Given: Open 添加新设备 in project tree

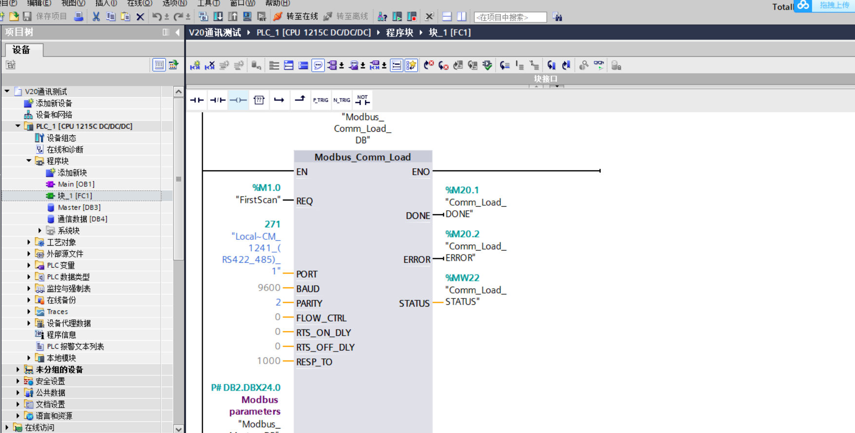Looking at the screenshot, I should [x=54, y=103].
